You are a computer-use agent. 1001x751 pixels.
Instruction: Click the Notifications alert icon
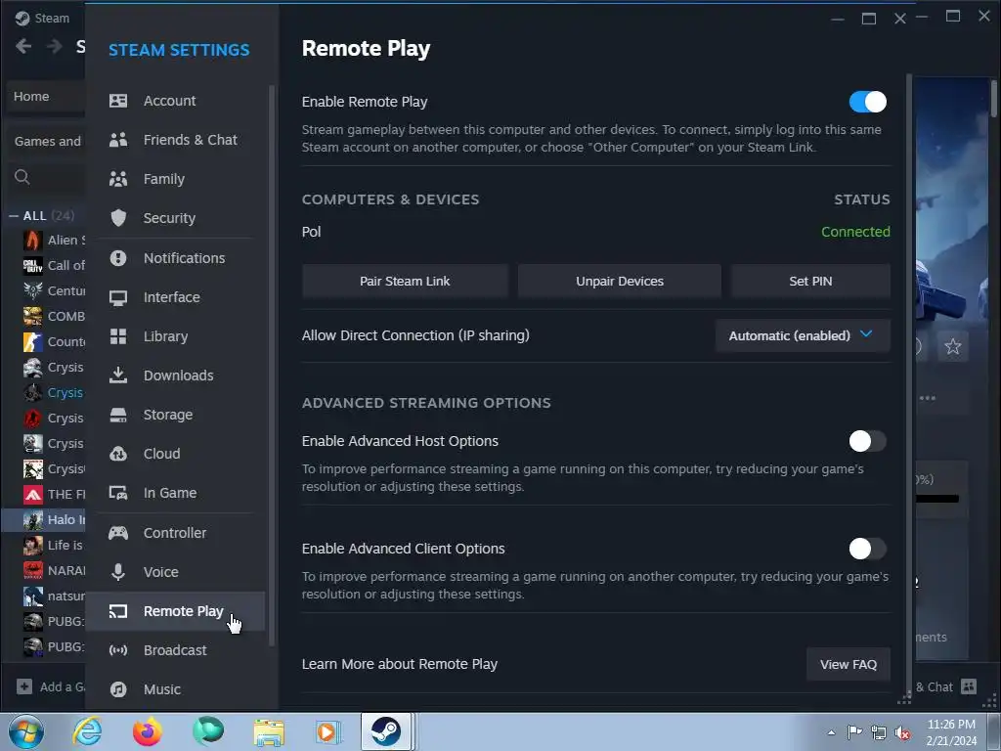[118, 258]
